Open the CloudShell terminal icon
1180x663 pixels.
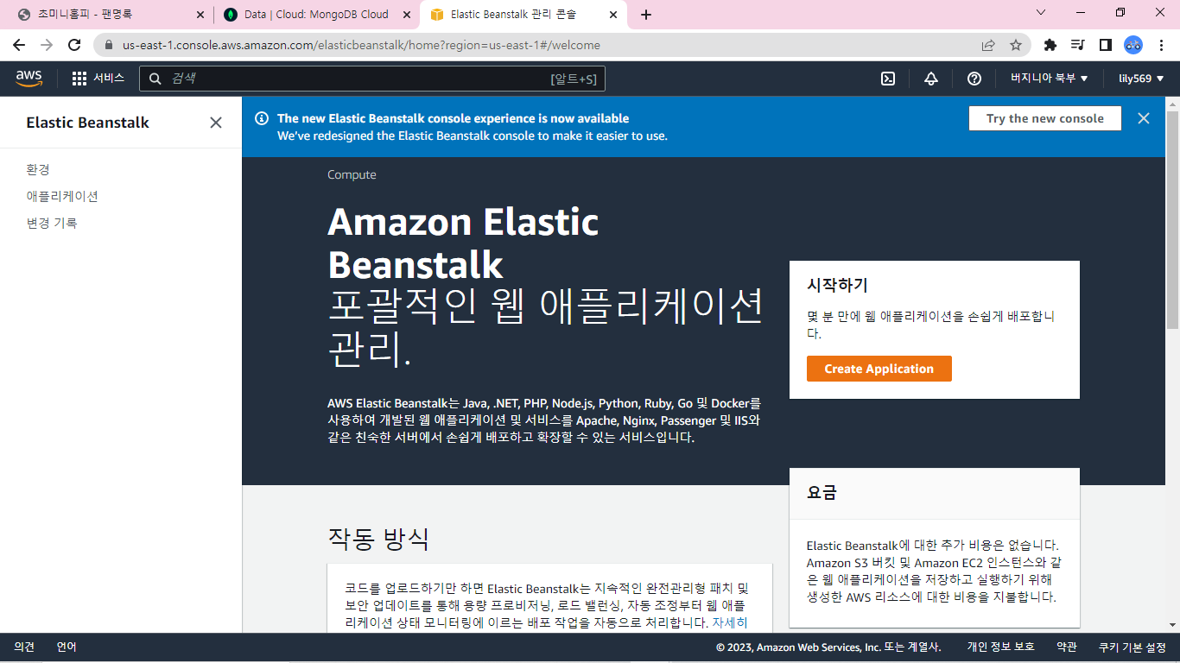(x=888, y=79)
